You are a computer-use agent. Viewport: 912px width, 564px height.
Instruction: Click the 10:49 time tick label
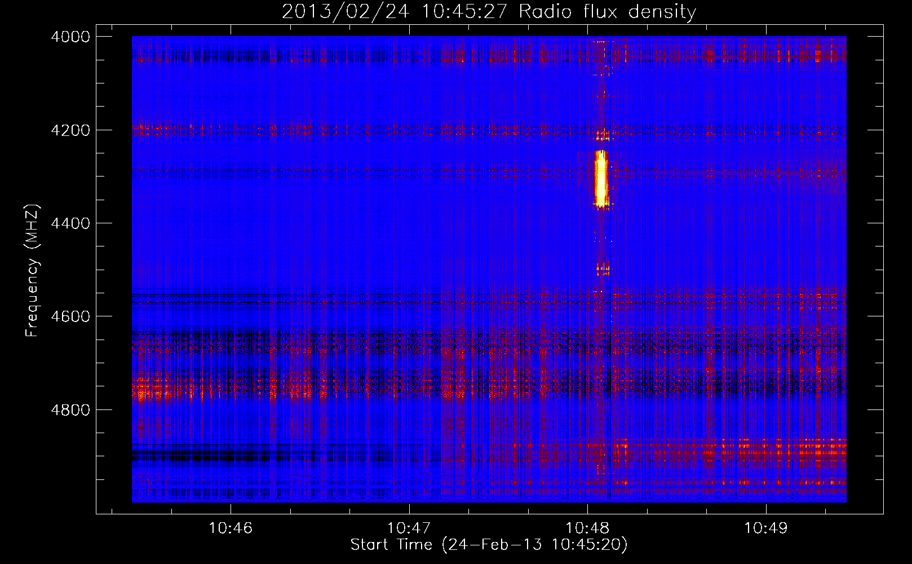[x=766, y=528]
